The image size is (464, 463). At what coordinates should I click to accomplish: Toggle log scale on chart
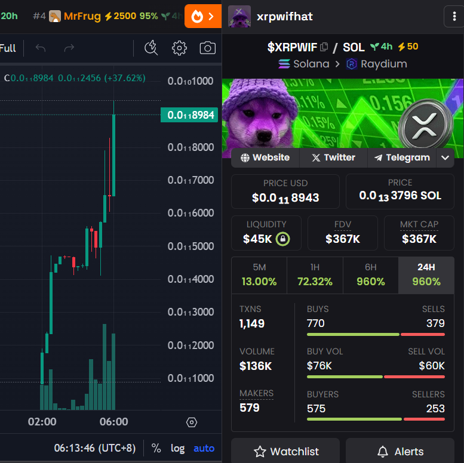pyautogui.click(x=177, y=448)
